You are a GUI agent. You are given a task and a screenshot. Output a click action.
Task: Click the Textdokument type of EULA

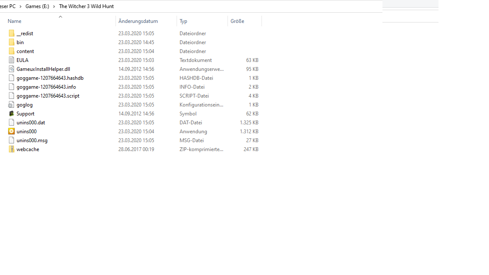click(196, 60)
